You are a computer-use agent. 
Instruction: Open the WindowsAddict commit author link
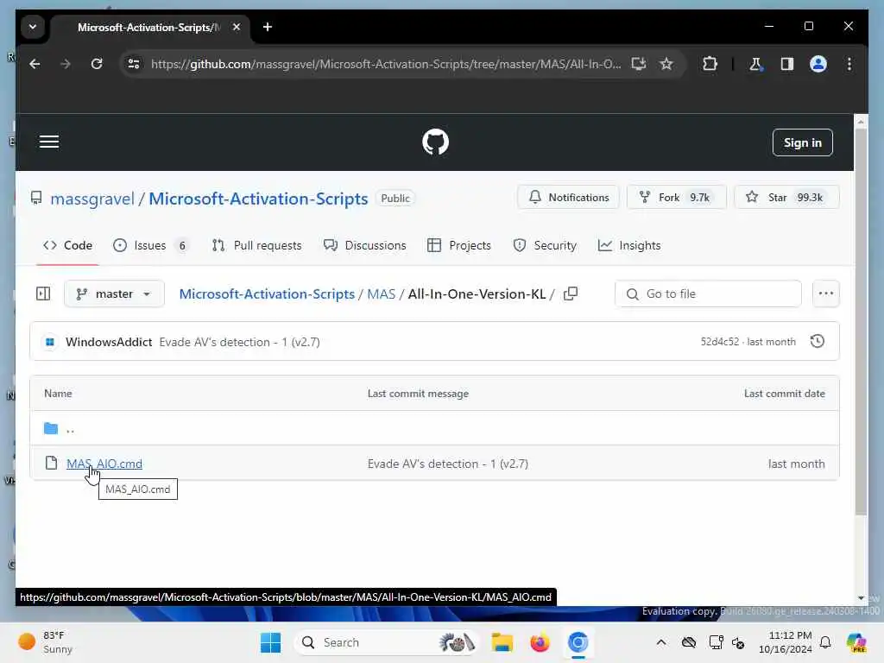click(109, 342)
